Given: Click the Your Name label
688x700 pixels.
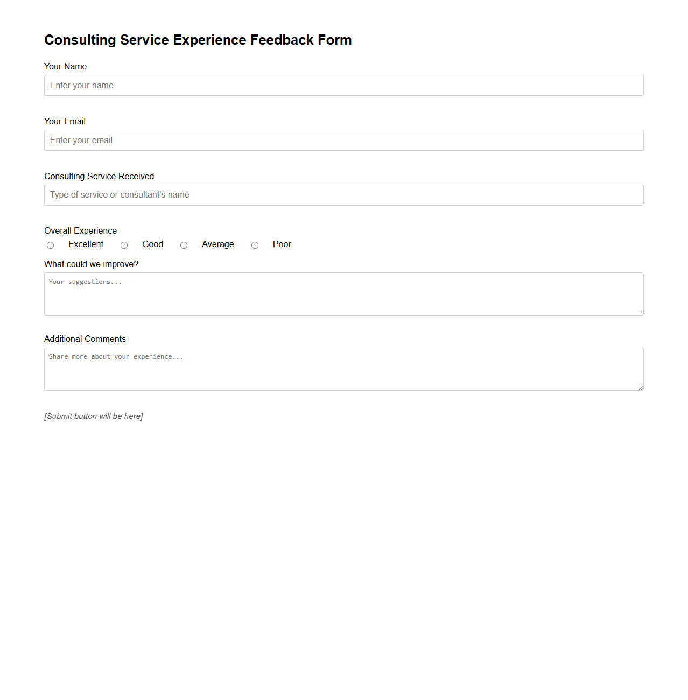Looking at the screenshot, I should [x=65, y=66].
